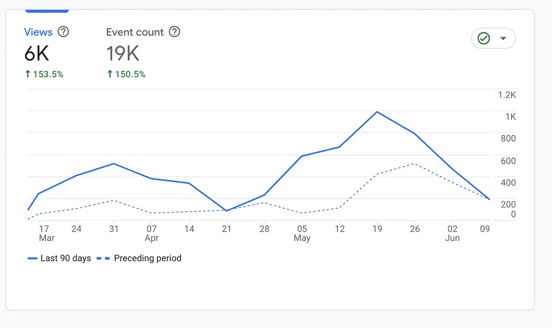Click the help icon next to Views
This screenshot has height=328, width=552.
point(63,32)
